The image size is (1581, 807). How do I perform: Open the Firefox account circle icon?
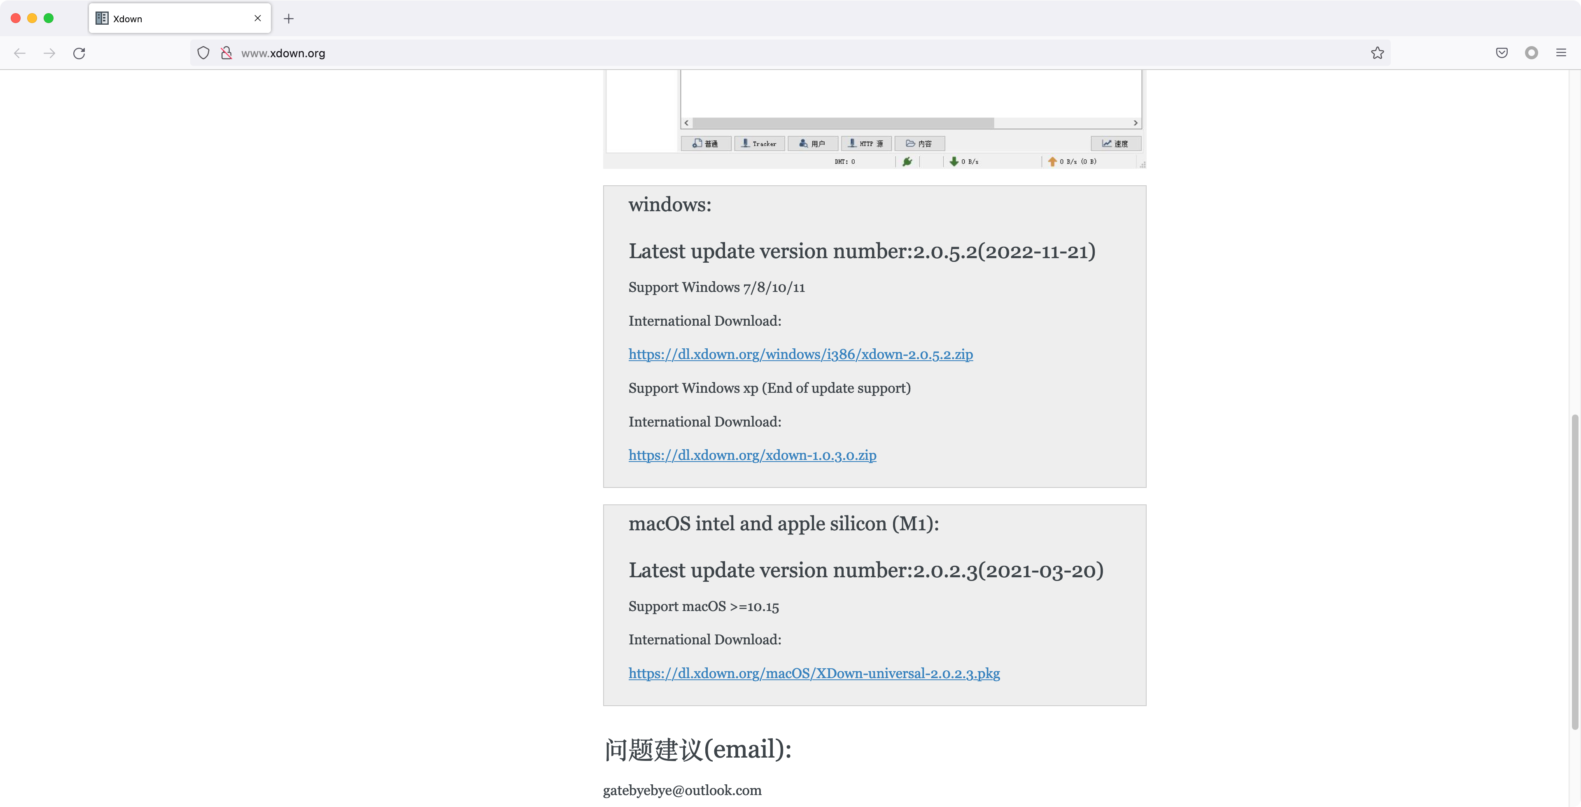(x=1531, y=54)
